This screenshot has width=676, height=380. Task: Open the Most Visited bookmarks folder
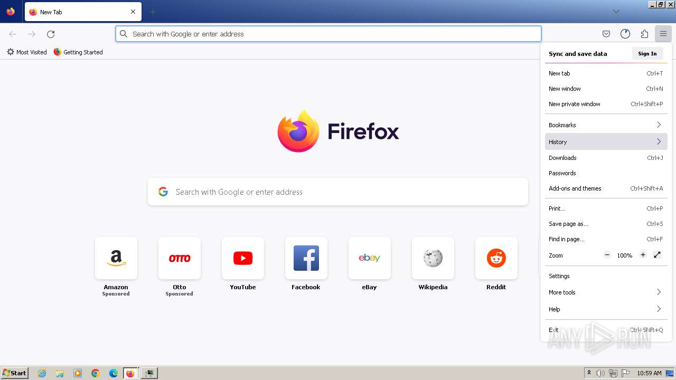[x=26, y=52]
